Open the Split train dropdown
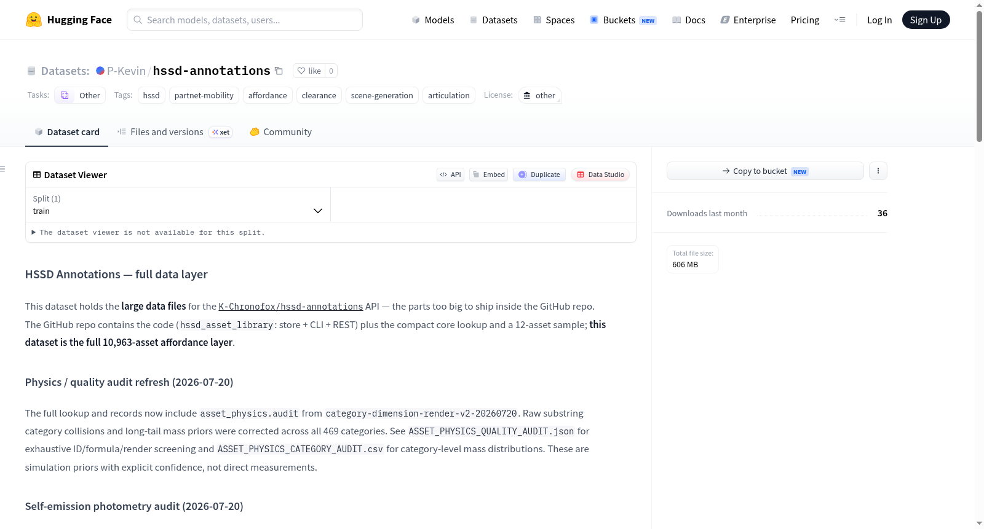Screen dimensions: 984x529 (178, 205)
